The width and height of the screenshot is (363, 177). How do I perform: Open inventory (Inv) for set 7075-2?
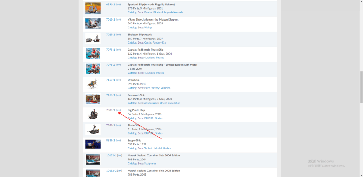(x=118, y=65)
